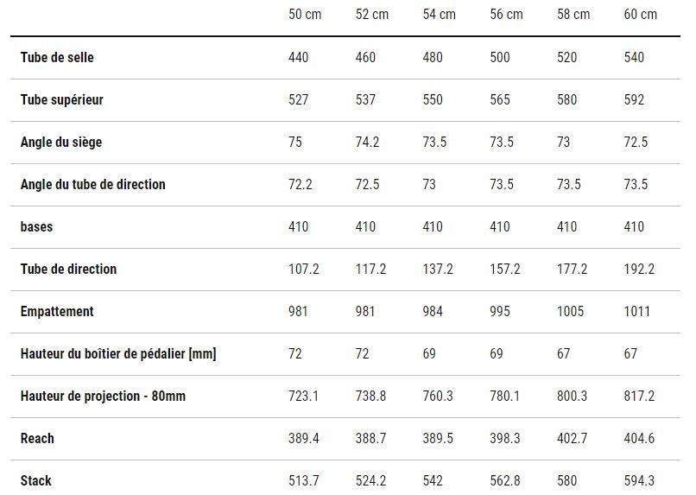The height and width of the screenshot is (495, 696).
Task: Click the 60 cm column header
Action: tap(640, 15)
